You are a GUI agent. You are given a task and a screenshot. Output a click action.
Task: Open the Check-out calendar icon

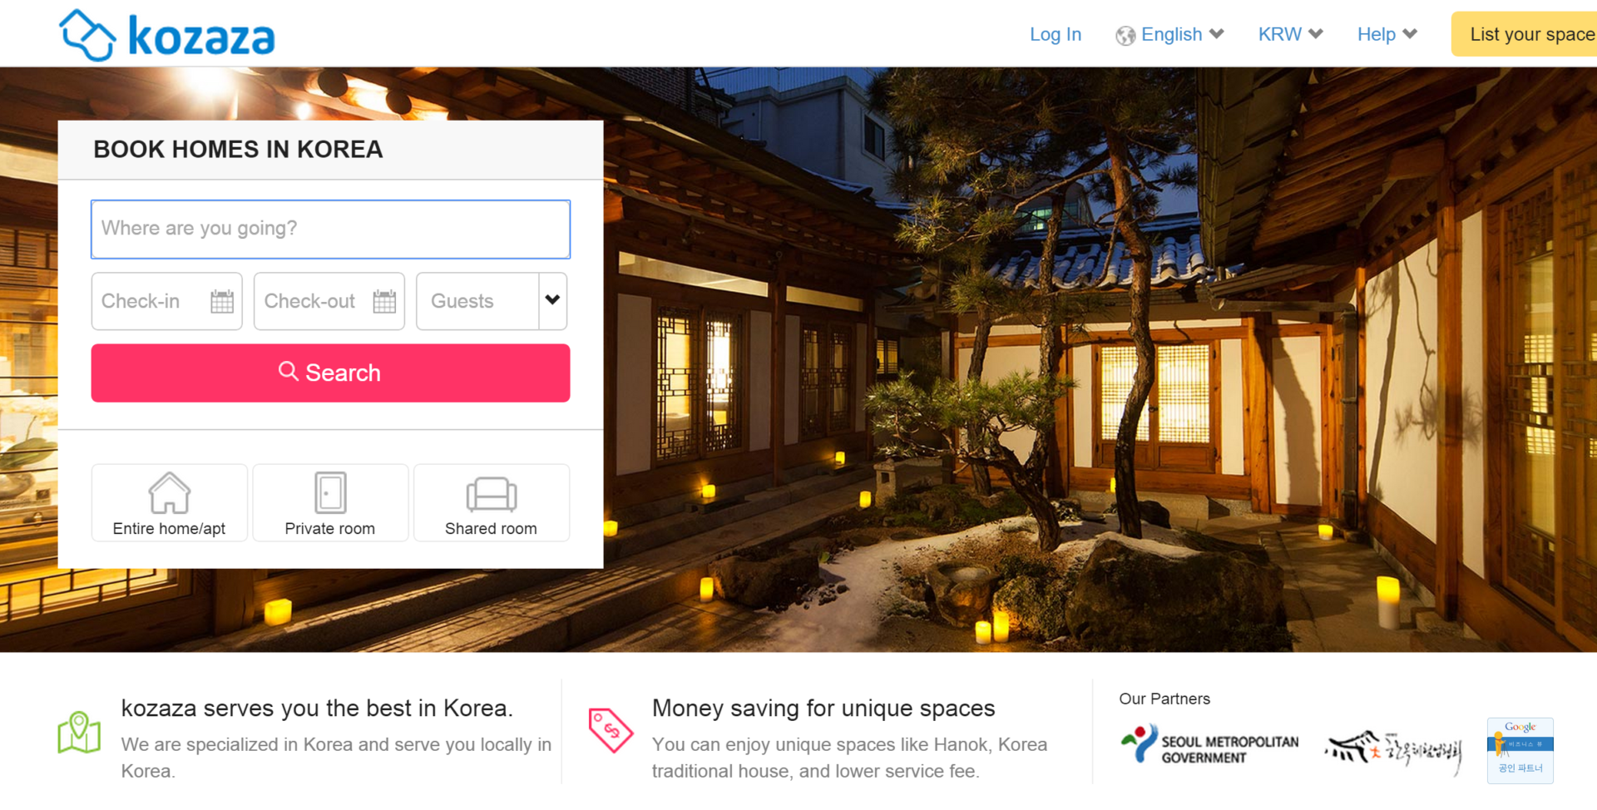click(x=384, y=301)
